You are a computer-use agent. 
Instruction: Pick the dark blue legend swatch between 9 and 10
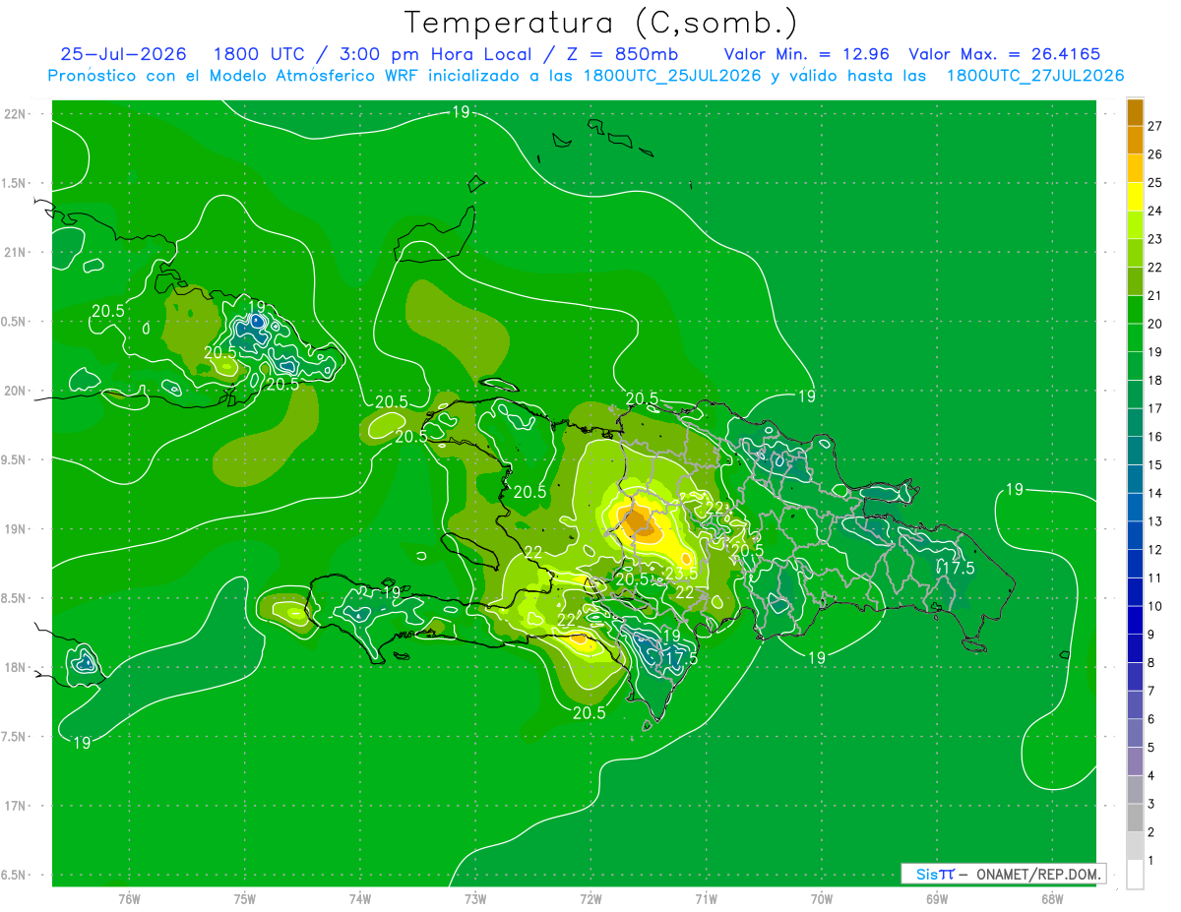(x=1135, y=620)
